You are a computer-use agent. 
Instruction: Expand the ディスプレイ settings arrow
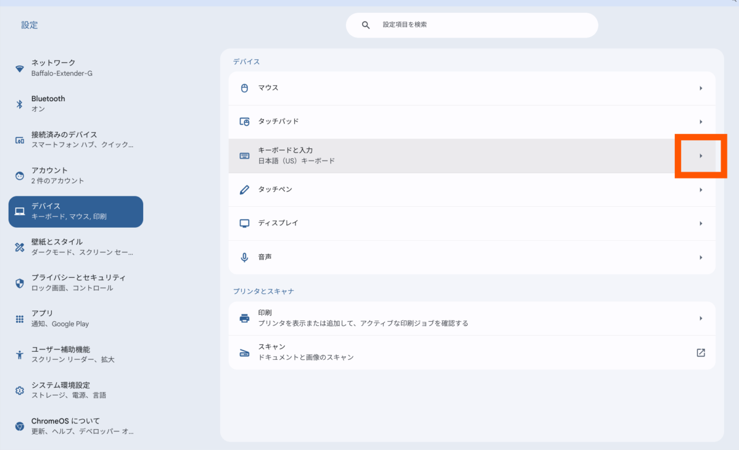[700, 224]
